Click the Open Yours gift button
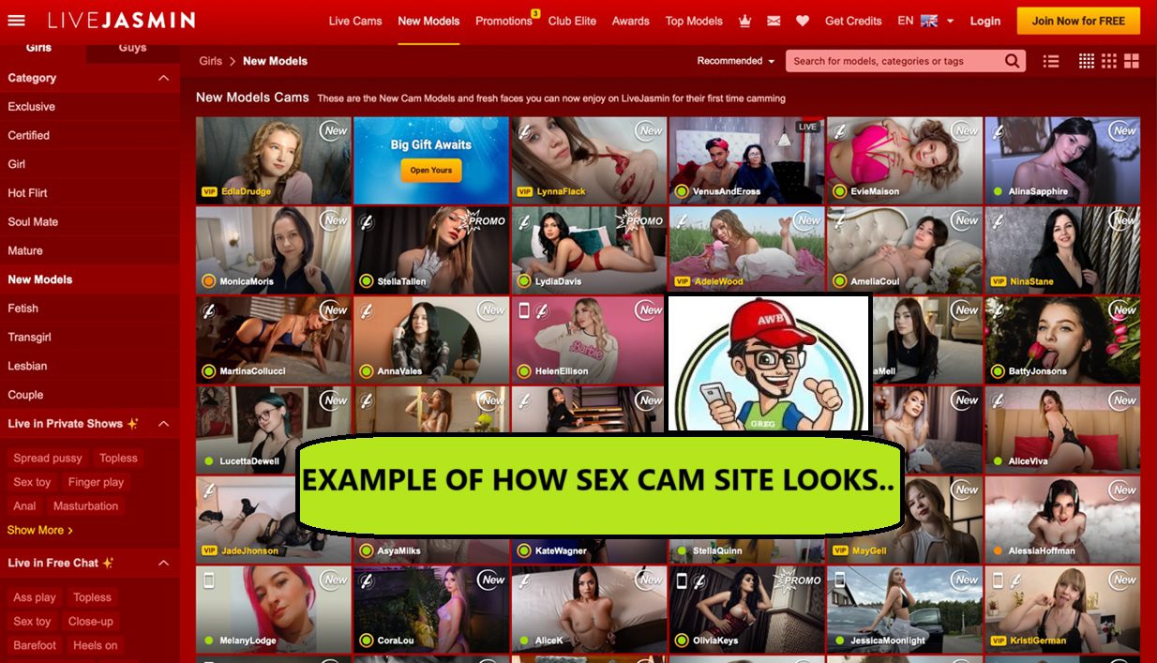Screen dimensions: 1157x663 pyautogui.click(x=431, y=170)
